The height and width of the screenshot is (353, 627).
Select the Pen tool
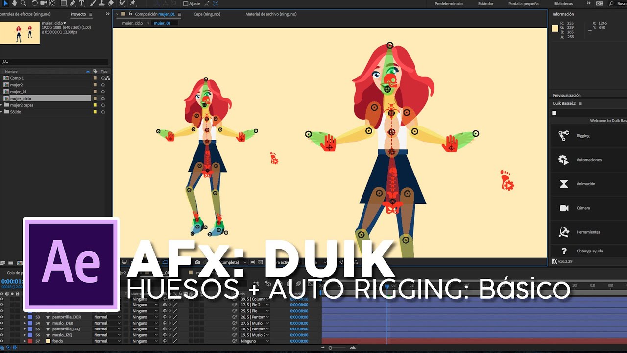point(72,3)
